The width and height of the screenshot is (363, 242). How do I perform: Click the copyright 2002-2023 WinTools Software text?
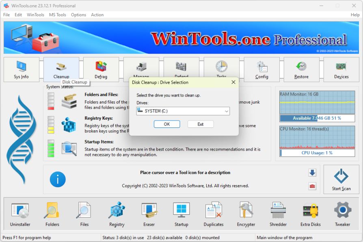tap(185, 186)
